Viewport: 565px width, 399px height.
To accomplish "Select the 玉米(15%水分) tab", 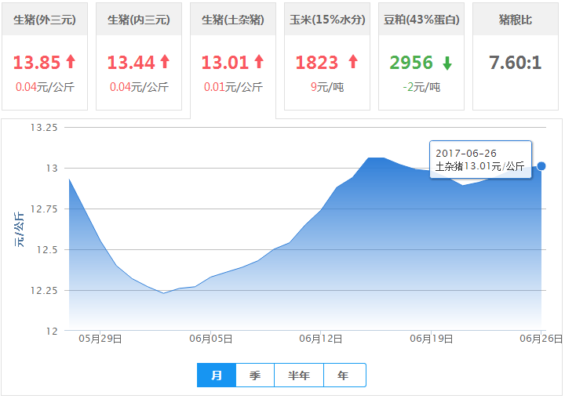I will tap(327, 20).
